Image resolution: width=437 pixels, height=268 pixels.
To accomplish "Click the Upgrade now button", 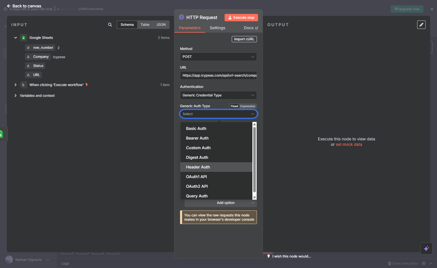I will [x=407, y=9].
